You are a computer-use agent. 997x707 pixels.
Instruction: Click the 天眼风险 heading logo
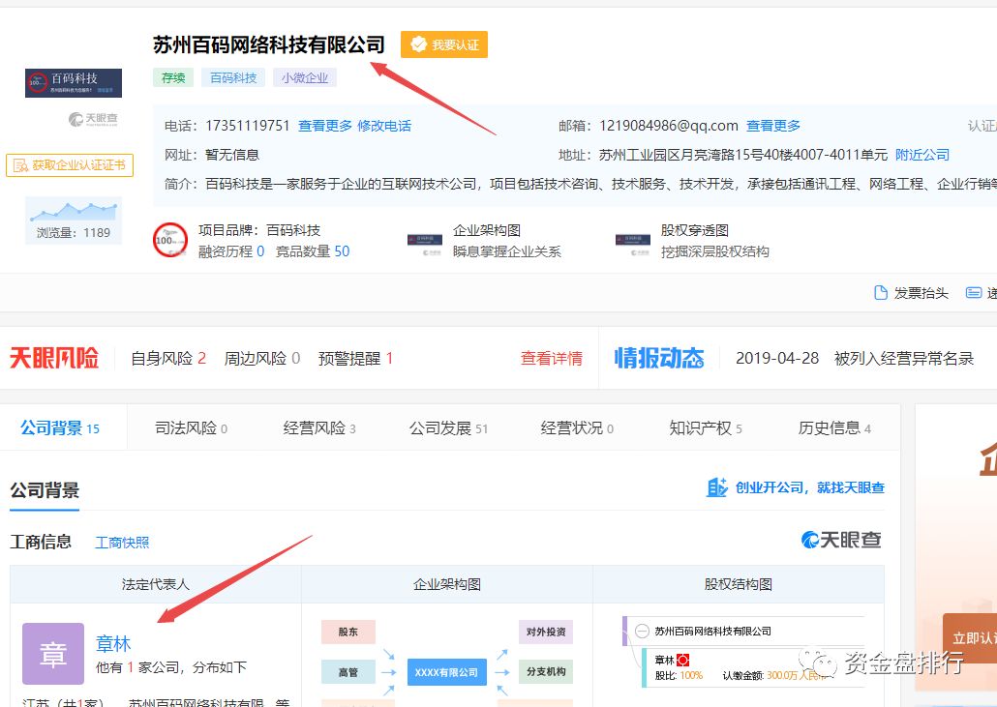[54, 358]
